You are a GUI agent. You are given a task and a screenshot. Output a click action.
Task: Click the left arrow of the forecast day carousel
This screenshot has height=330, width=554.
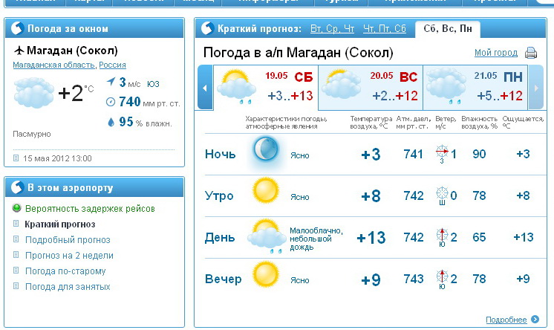(204, 87)
